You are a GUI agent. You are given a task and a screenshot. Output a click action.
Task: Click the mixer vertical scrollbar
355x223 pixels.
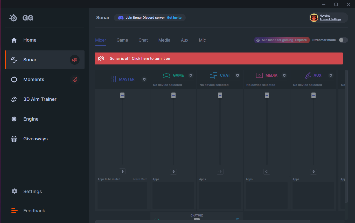point(346,136)
